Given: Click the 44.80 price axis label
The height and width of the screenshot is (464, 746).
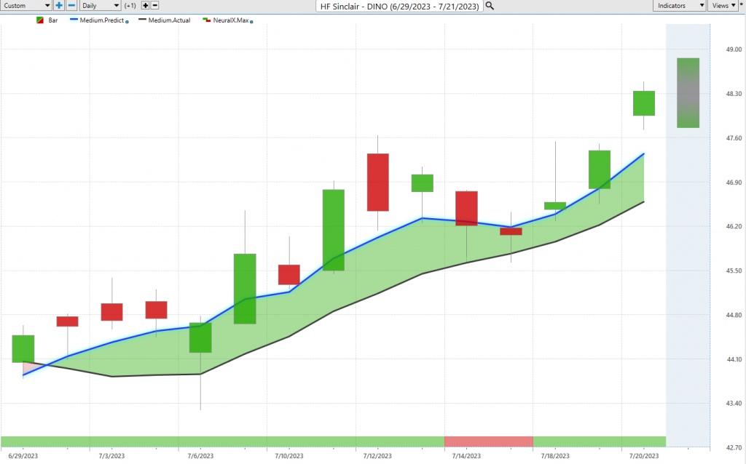Looking at the screenshot, I should tap(734, 315).
